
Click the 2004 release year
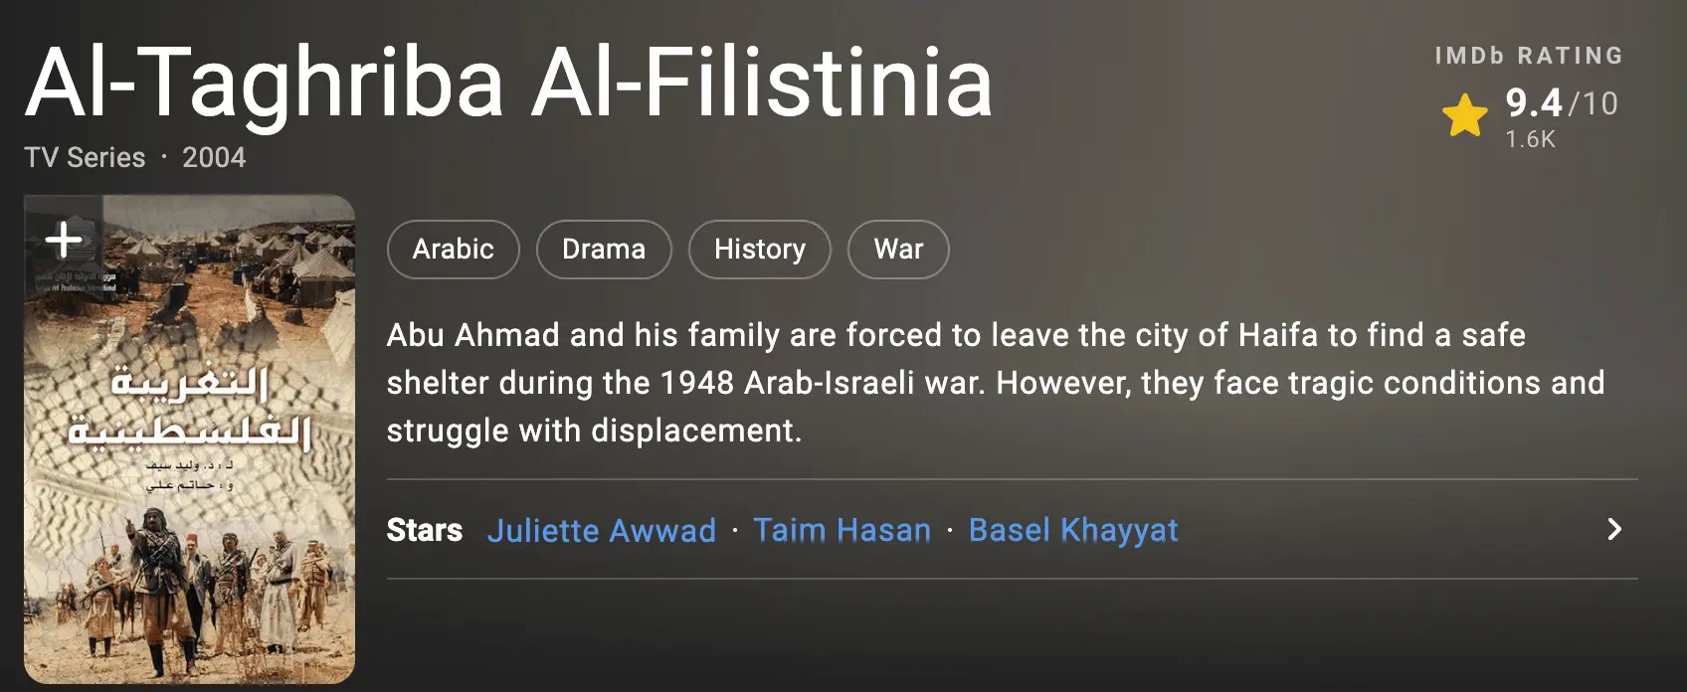tap(213, 157)
